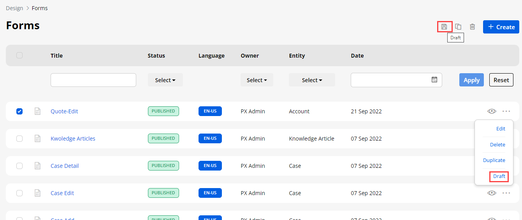522x220 pixels.
Task: Click the duplicate icon in top toolbar
Action: click(458, 27)
